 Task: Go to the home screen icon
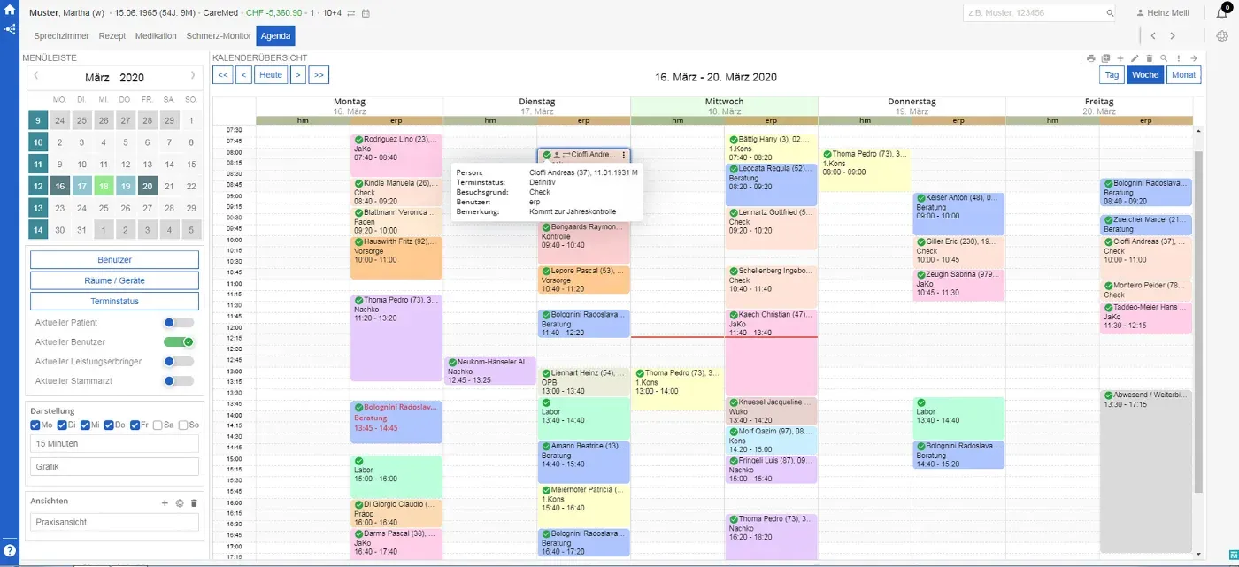click(10, 11)
